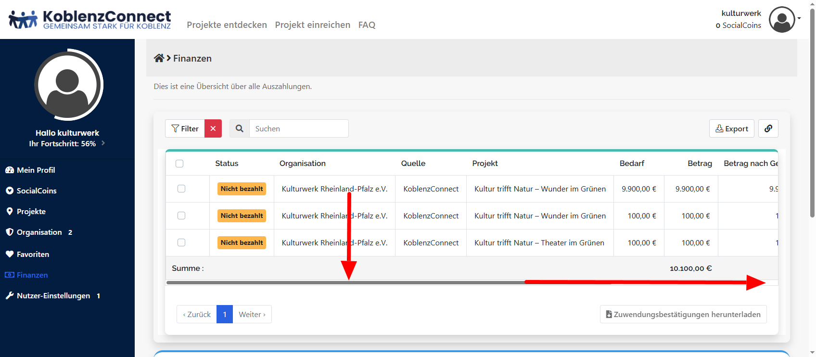
Task: Click the home icon in breadcrumb
Action: pyautogui.click(x=159, y=58)
